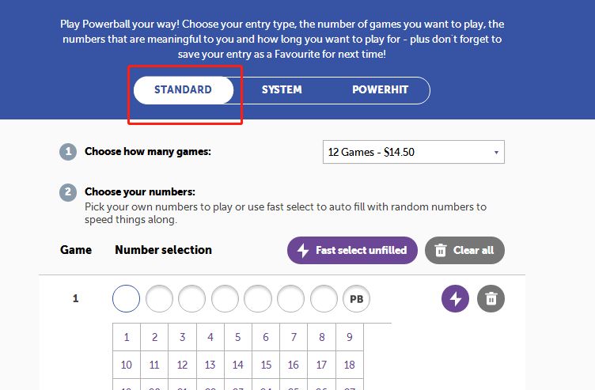This screenshot has width=595, height=390.
Task: Select seventh empty number ball slot
Action: (x=324, y=298)
